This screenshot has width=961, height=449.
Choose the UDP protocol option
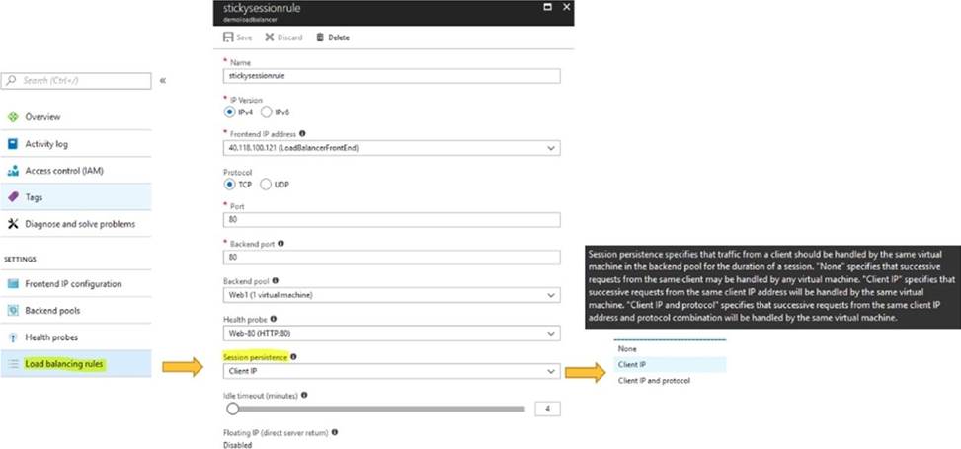pos(267,184)
